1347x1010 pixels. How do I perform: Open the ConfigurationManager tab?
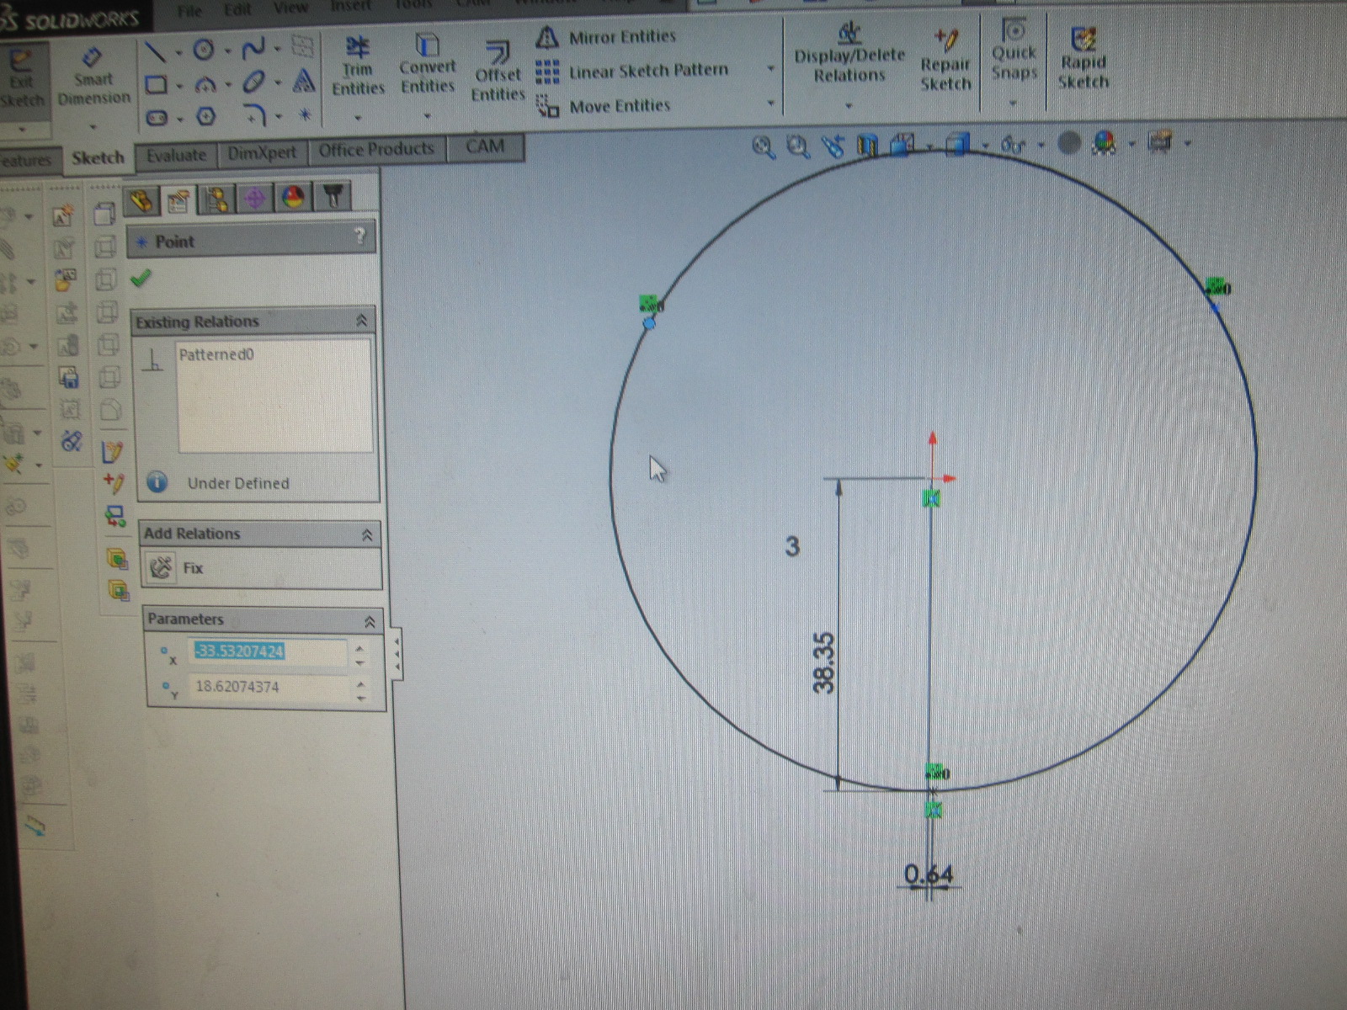click(217, 199)
